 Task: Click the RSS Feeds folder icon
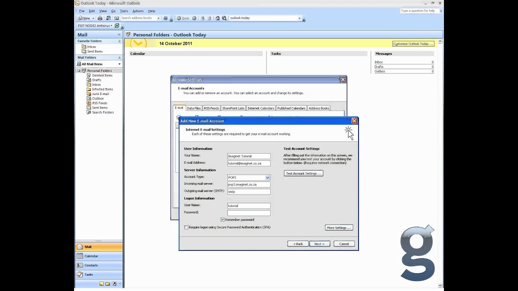tap(89, 103)
